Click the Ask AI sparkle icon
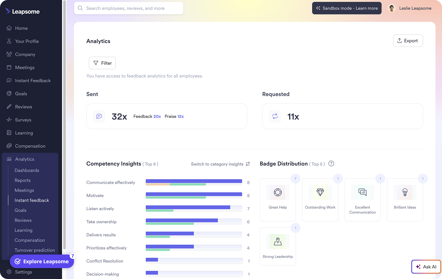The width and height of the screenshot is (442, 279). point(418,266)
